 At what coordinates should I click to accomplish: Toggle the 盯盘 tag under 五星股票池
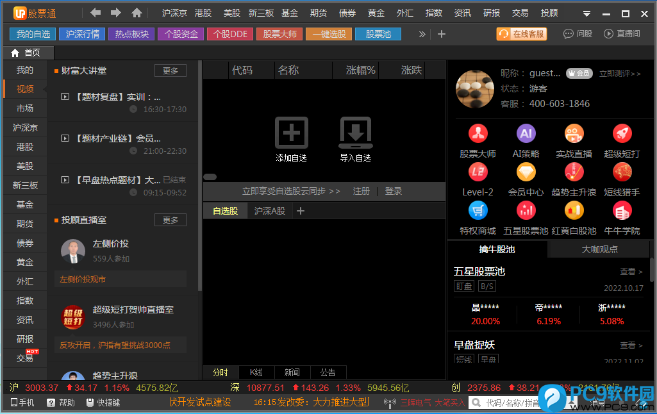tap(464, 286)
